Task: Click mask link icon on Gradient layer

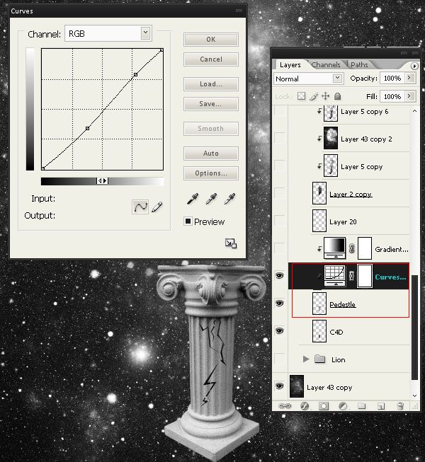Action: pos(351,248)
